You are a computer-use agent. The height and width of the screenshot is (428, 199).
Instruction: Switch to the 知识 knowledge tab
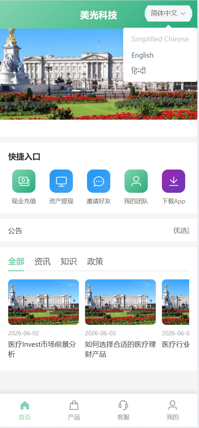[x=69, y=262]
